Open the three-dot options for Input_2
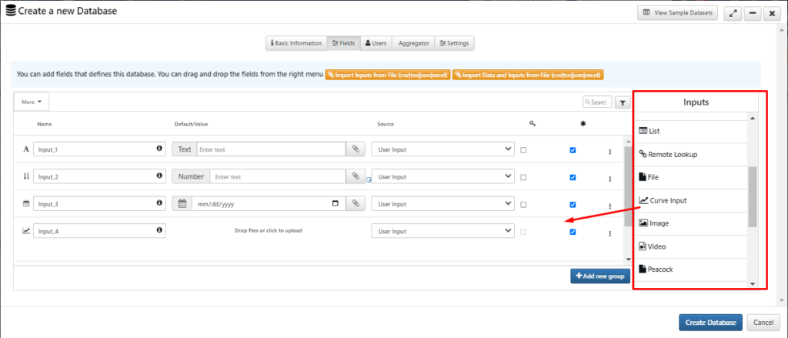 (609, 179)
